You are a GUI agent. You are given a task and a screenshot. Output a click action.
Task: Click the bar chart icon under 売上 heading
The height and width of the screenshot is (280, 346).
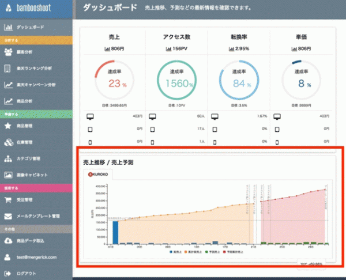click(x=107, y=49)
